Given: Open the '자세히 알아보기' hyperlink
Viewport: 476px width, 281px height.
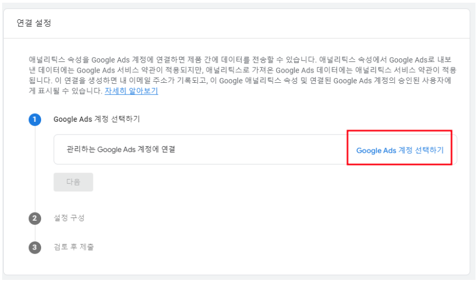Looking at the screenshot, I should [131, 91].
